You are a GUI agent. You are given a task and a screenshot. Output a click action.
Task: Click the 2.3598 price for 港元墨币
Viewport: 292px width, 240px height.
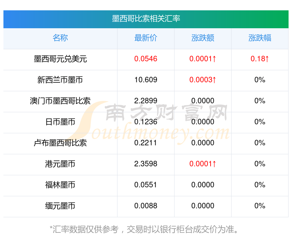[146, 164]
